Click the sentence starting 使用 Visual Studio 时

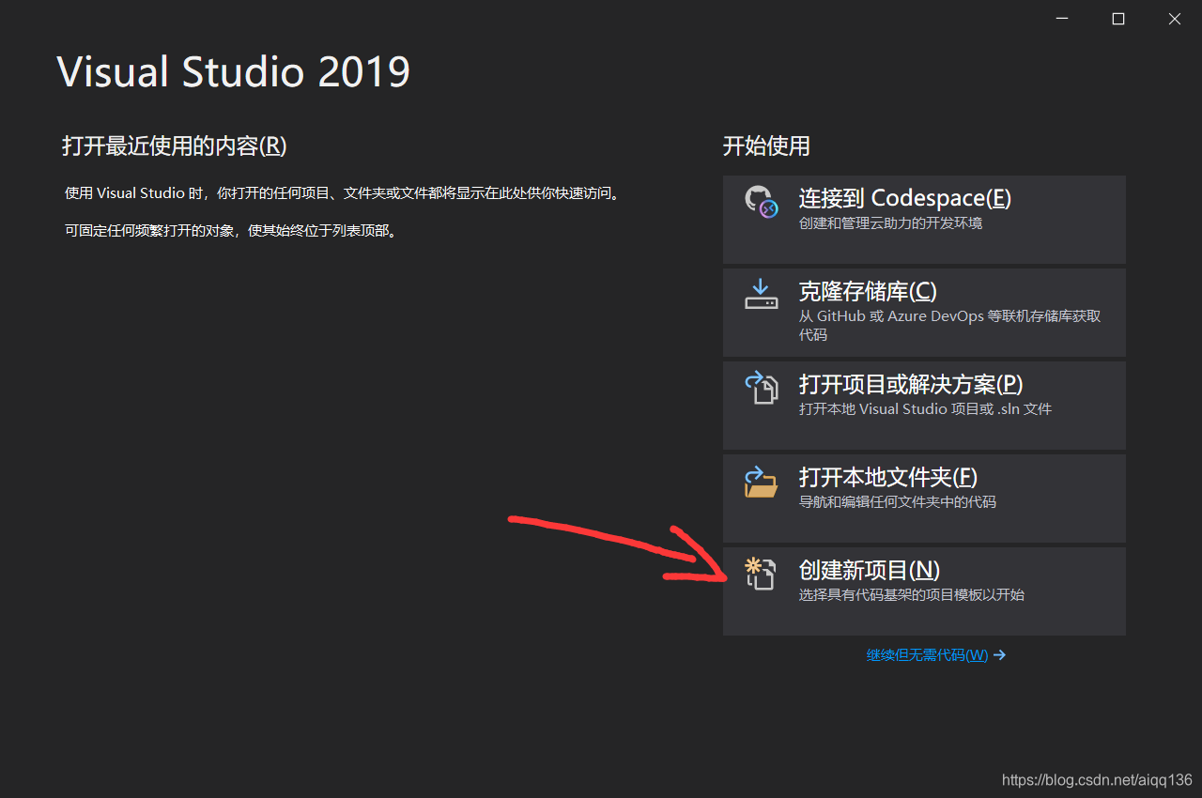[x=342, y=193]
